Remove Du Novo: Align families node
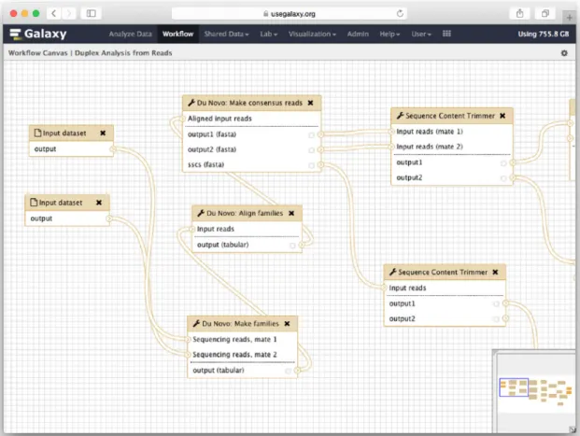 [291, 214]
